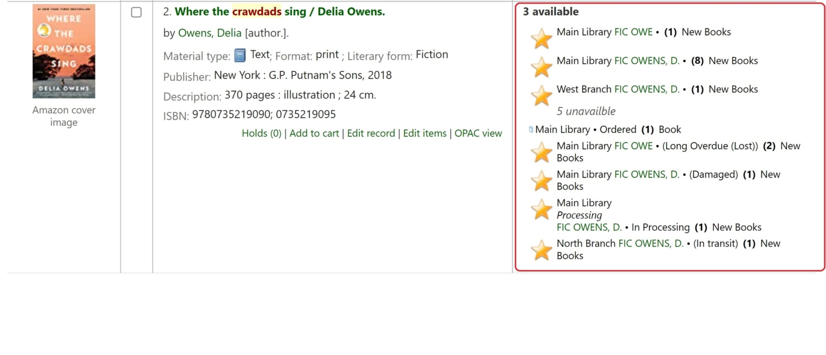The height and width of the screenshot is (355, 826).
Task: Open Holds (0) link
Action: pyautogui.click(x=262, y=133)
